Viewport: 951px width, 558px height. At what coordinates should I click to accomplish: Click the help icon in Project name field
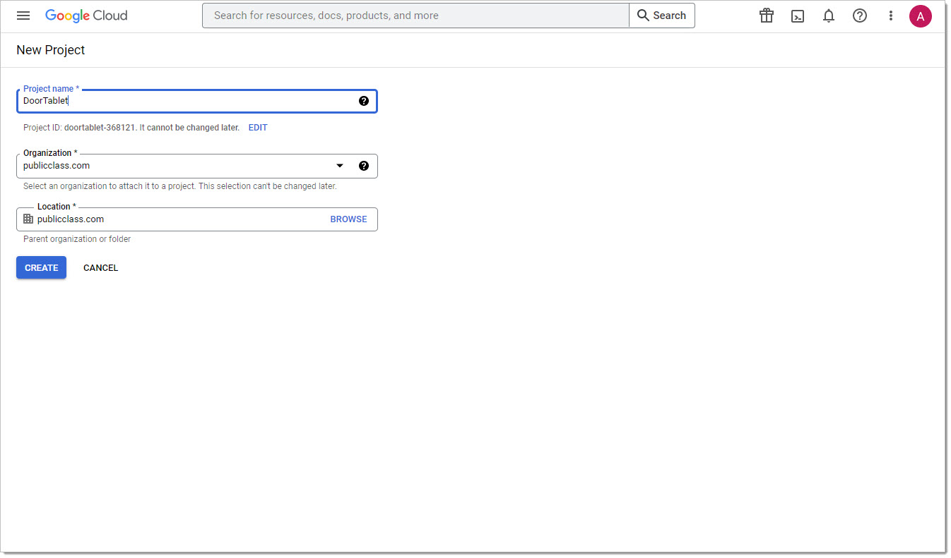pos(364,101)
